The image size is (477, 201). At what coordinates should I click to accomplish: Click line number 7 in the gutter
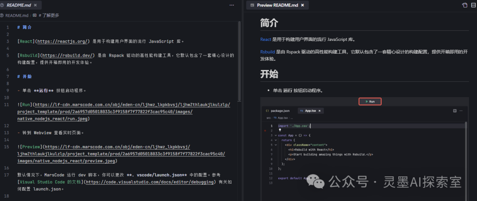pos(8,77)
